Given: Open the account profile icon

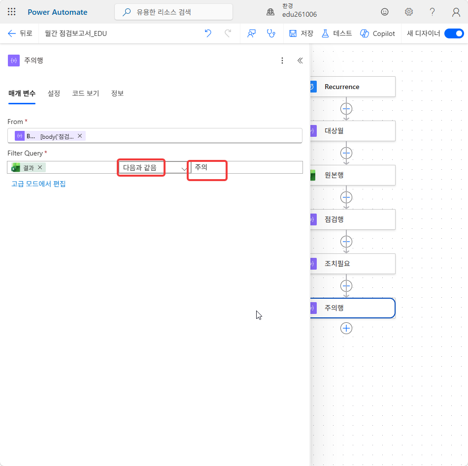Looking at the screenshot, I should [x=456, y=12].
